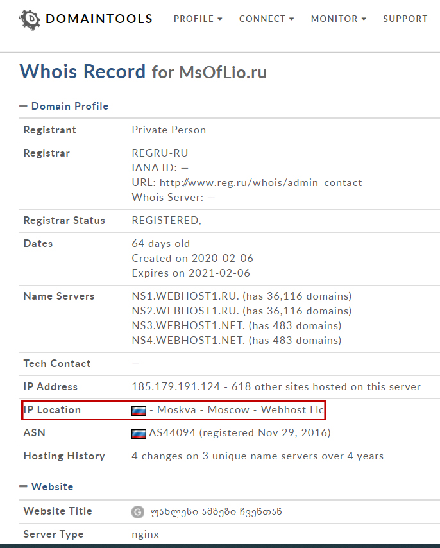Click the 'ASN' row label
The height and width of the screenshot is (548, 440).
[x=34, y=433]
